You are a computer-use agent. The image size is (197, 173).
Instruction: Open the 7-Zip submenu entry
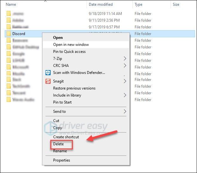coord(58,59)
